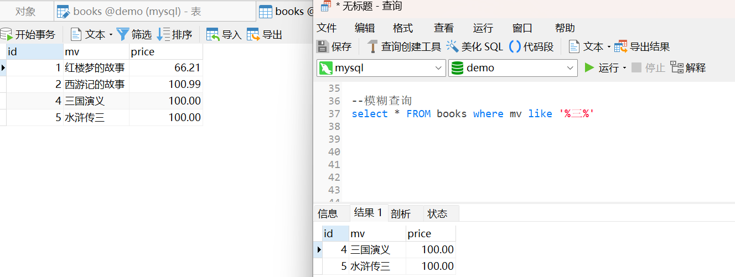Select the 红楼梦的故事 cell
Image resolution: width=735 pixels, height=277 pixels.
(x=96, y=68)
